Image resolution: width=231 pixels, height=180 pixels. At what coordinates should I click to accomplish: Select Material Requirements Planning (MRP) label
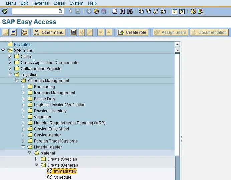70,123
